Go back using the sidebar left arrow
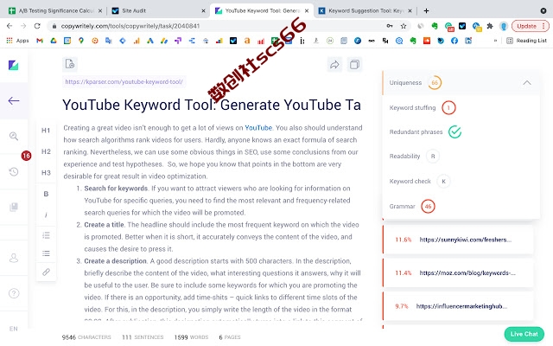This screenshot has height=346, width=553. (14, 100)
